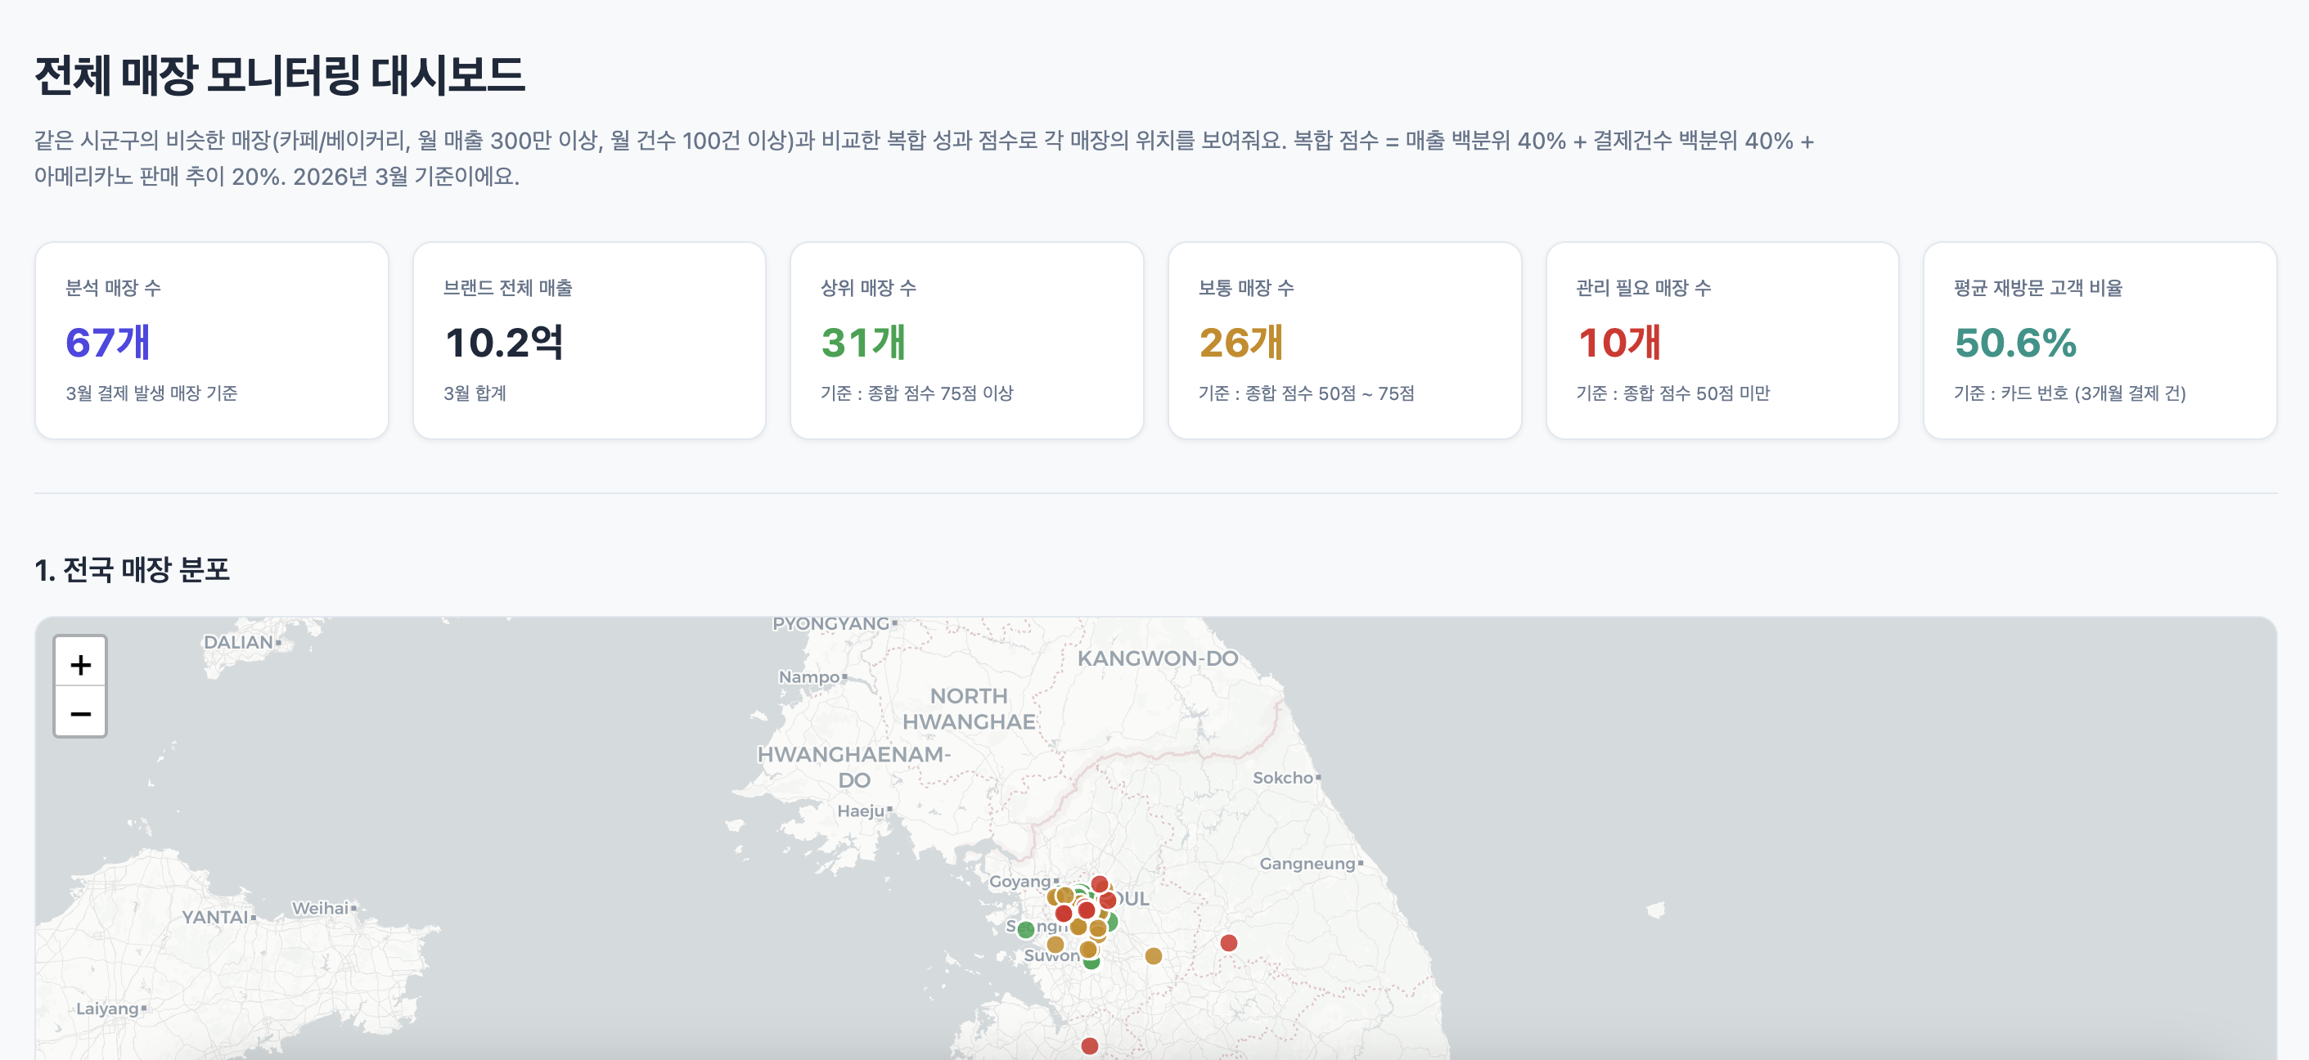Click the Gangneung label on the map
This screenshot has height=1060, width=2309.
(x=1308, y=864)
